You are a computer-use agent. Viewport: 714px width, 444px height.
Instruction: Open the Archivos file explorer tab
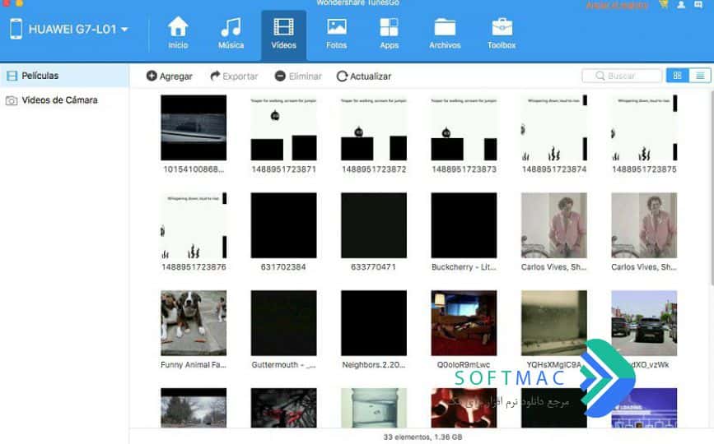(x=445, y=34)
